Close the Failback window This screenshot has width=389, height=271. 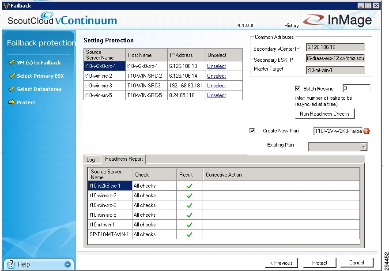pyautogui.click(x=376, y=5)
